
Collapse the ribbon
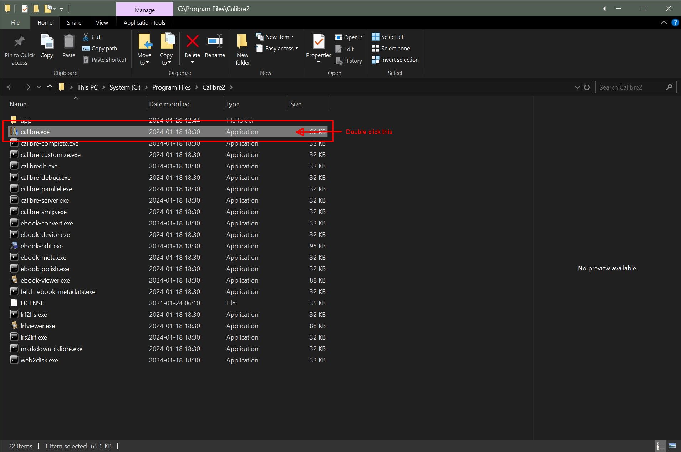664,22
